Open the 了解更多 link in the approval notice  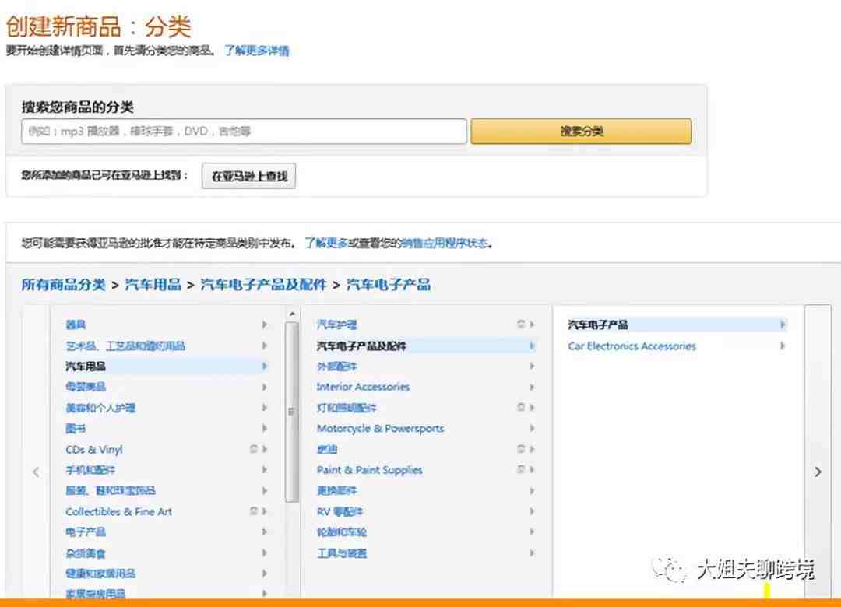click(326, 243)
